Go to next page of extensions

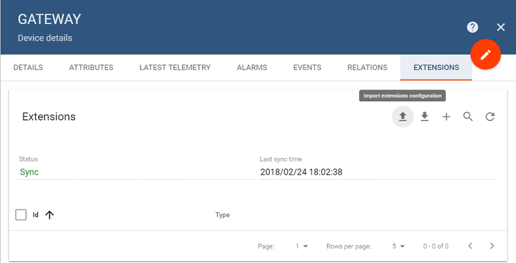coord(492,246)
